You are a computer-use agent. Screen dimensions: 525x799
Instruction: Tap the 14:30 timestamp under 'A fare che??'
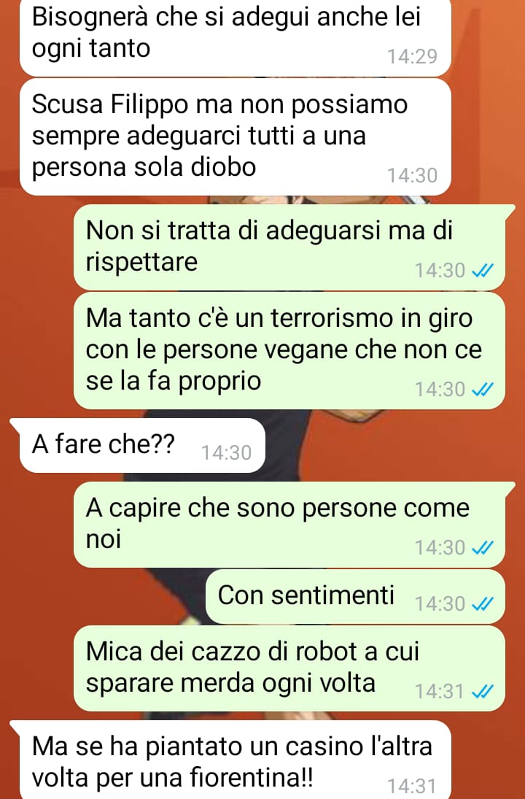[227, 453]
